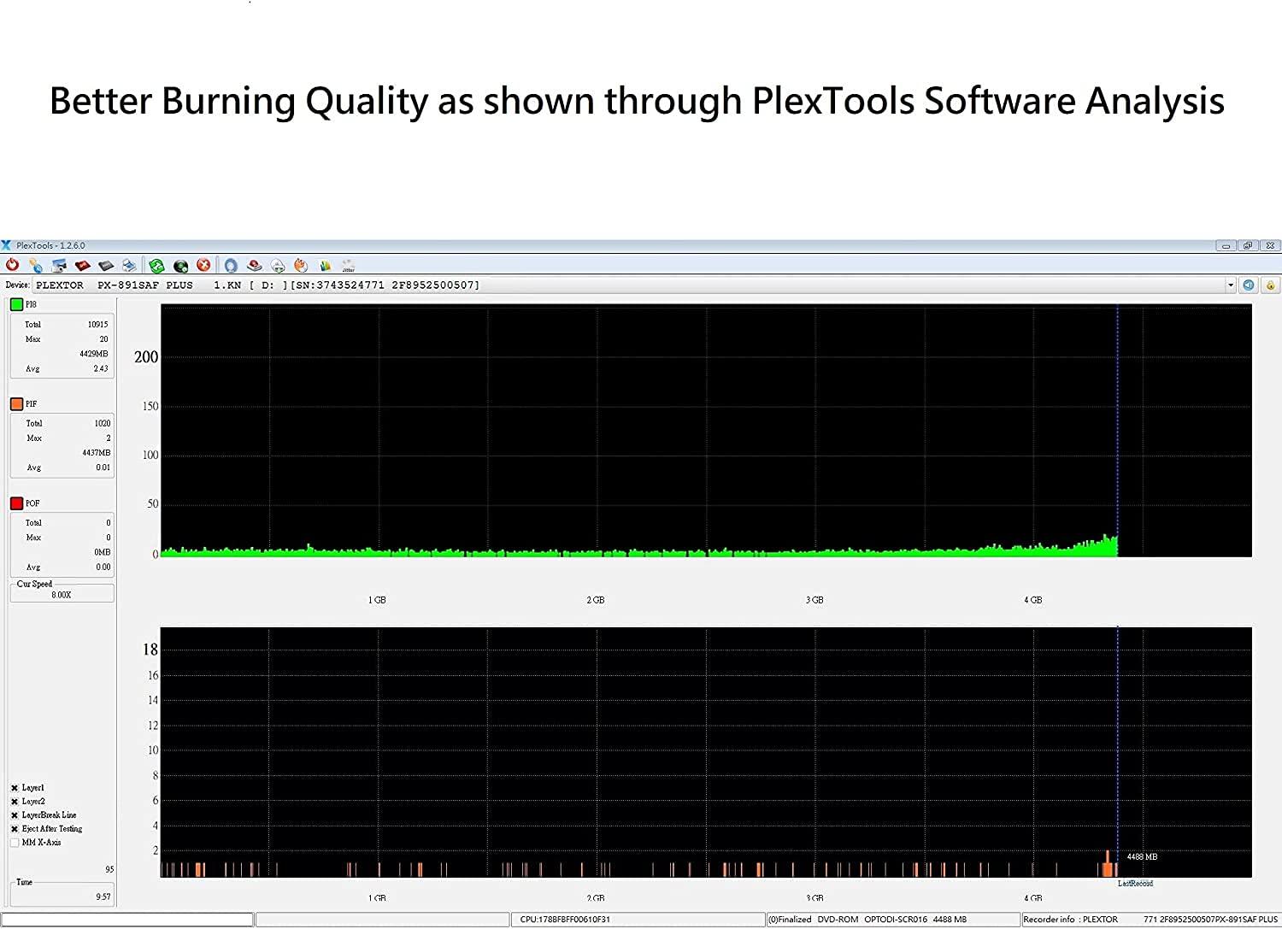
Task: Click the red power icon in toolbar
Action: pos(12,266)
